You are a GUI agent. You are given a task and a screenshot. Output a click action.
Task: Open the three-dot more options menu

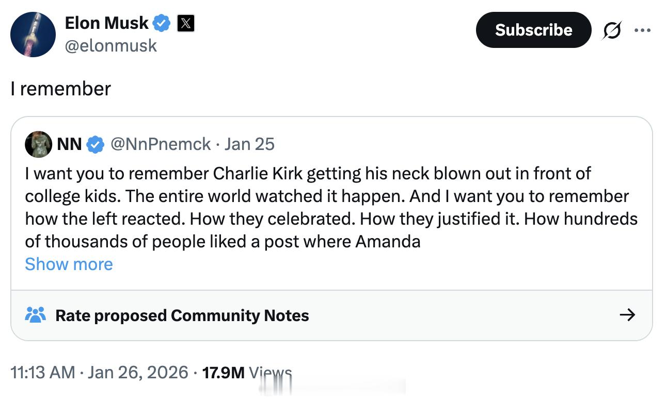pyautogui.click(x=642, y=30)
